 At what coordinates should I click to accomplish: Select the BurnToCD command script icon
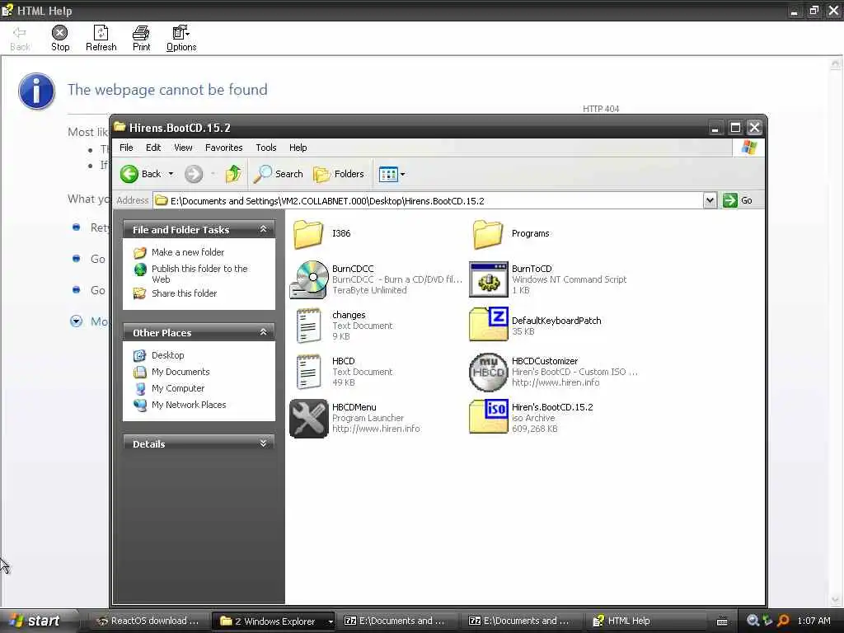point(488,279)
